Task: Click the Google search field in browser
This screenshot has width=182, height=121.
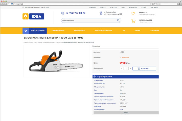Action: [x=165, y=4]
